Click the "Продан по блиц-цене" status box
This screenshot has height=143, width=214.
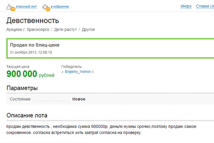tap(110, 48)
